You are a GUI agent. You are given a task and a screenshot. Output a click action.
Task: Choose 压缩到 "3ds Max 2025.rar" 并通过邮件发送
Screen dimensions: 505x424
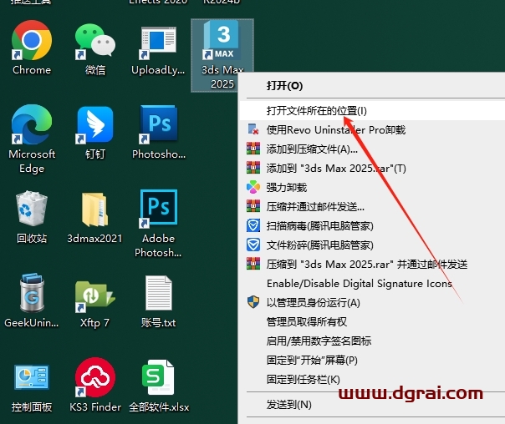(372, 265)
